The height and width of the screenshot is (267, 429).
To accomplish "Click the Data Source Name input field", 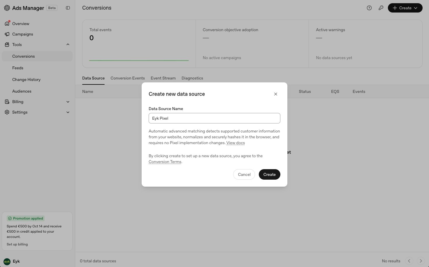I will 214,118.
